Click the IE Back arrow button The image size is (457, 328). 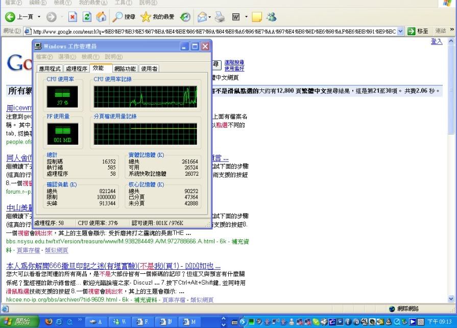point(10,17)
